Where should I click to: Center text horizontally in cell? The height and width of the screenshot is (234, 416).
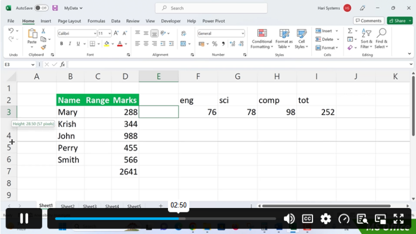(x=146, y=43)
